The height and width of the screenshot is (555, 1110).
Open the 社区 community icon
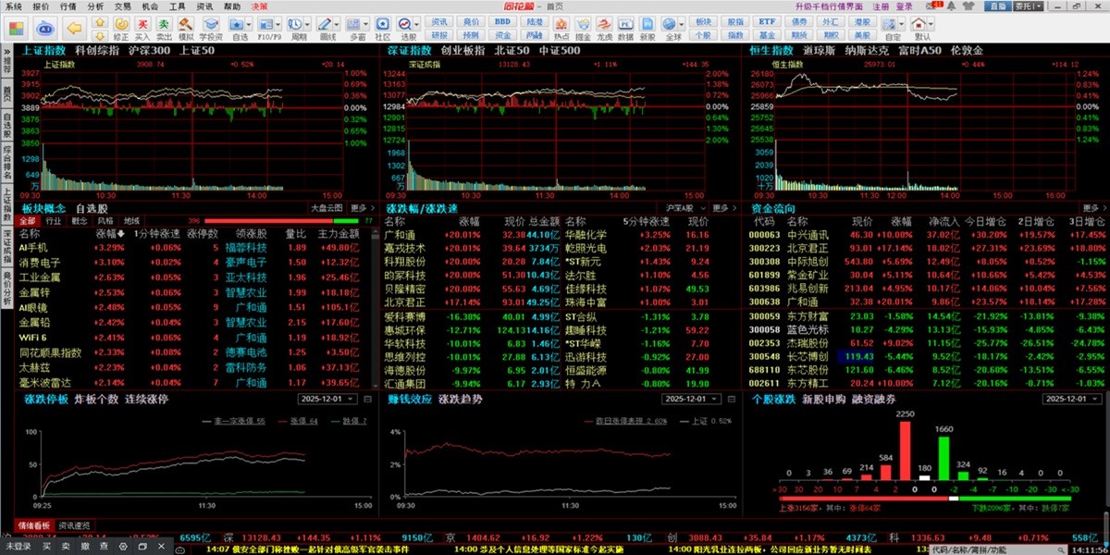[381, 28]
